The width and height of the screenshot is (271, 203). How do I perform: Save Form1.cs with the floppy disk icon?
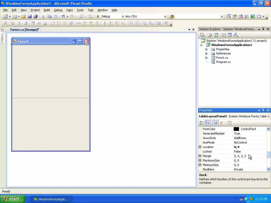click(x=30, y=16)
